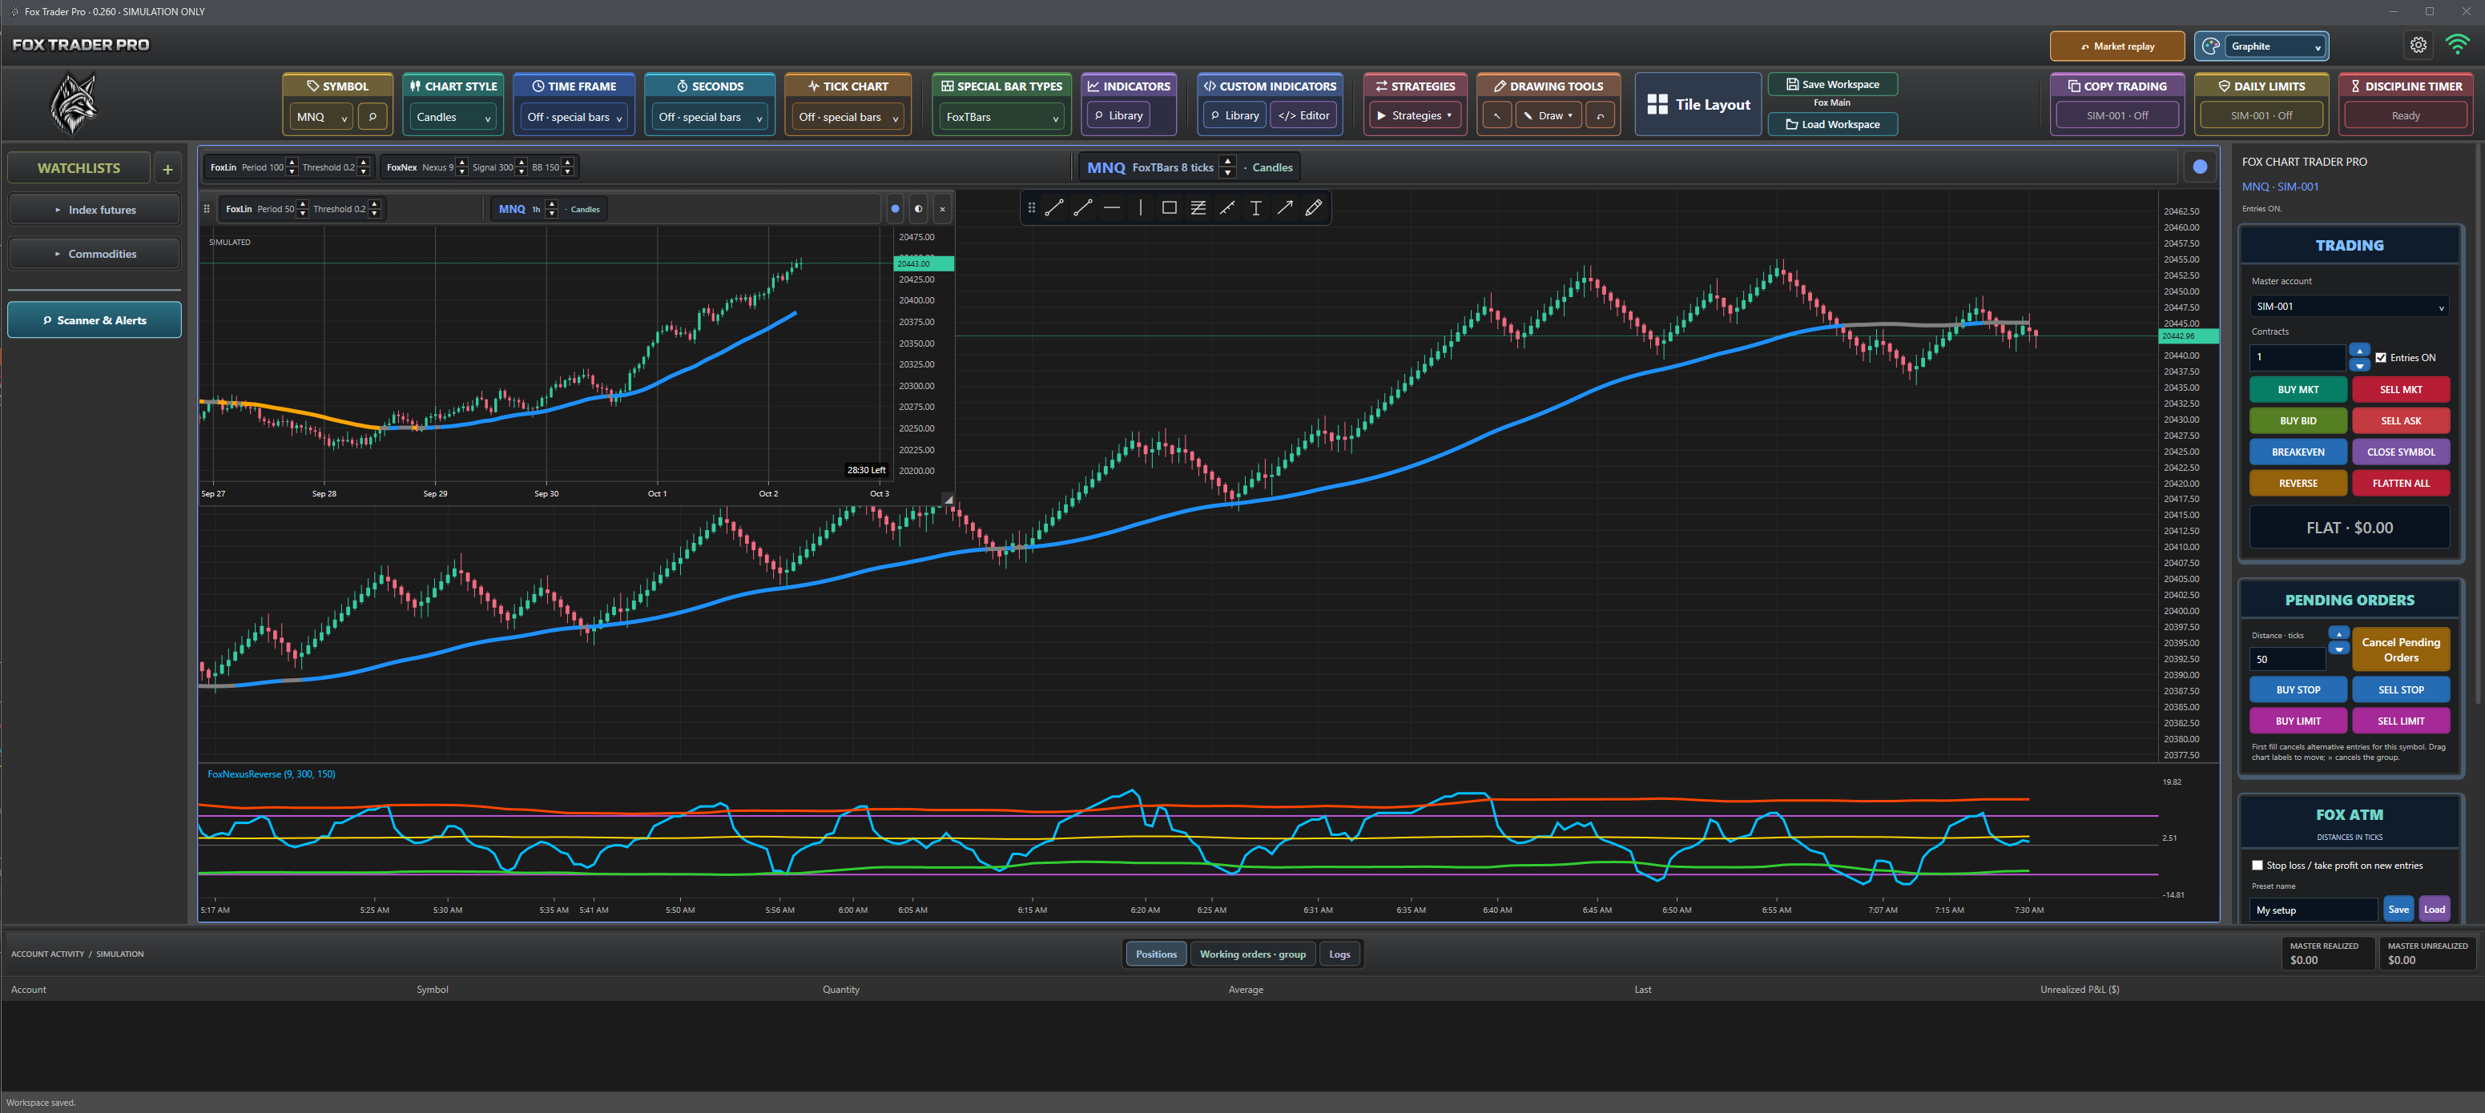
Task: Close the MNQ 1h mini chart
Action: (942, 208)
